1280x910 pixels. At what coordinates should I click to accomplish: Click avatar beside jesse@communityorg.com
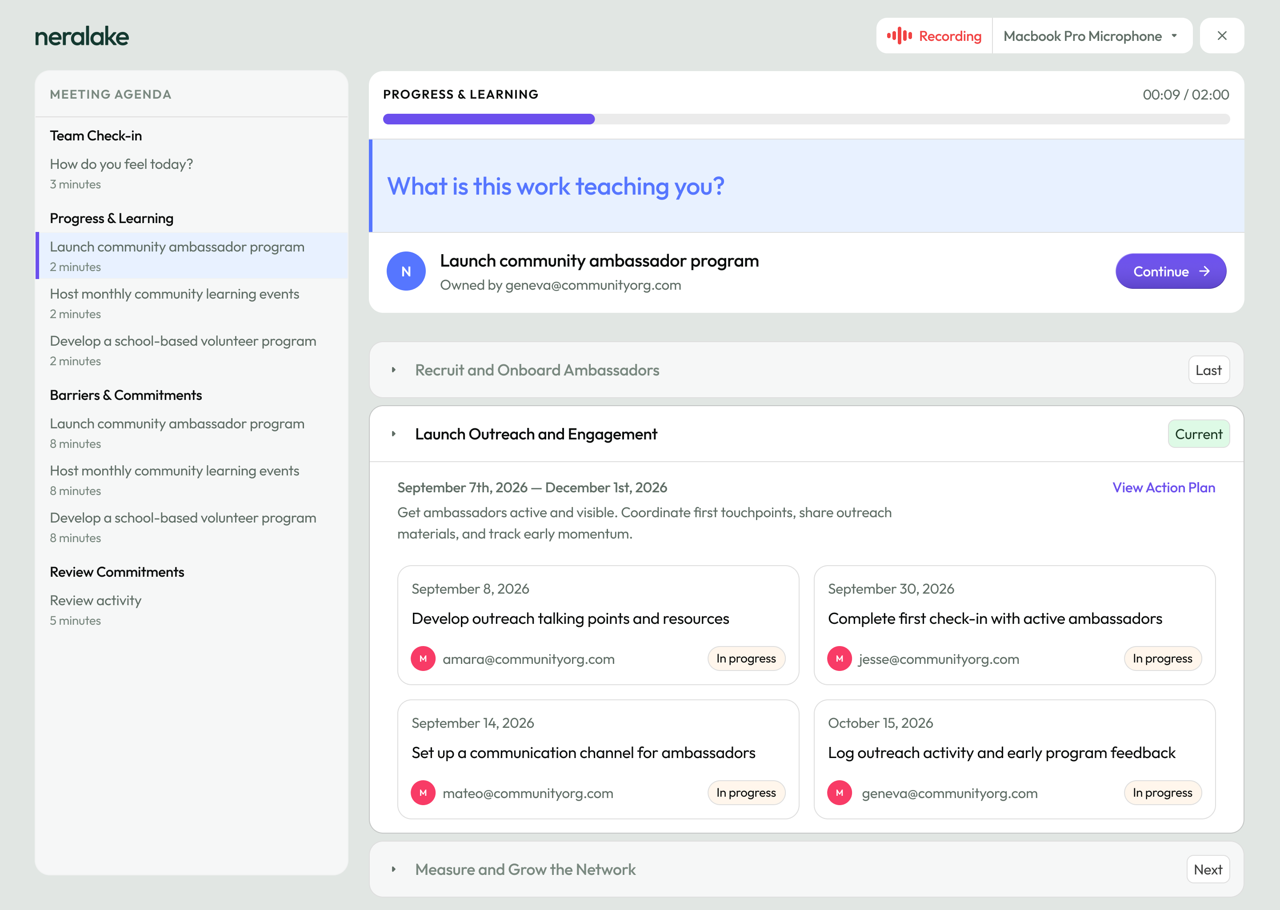pyautogui.click(x=839, y=659)
